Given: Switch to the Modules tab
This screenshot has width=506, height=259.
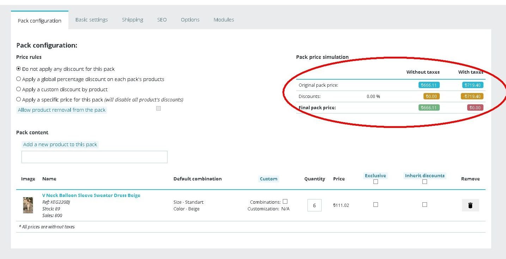Looking at the screenshot, I should coord(224,20).
